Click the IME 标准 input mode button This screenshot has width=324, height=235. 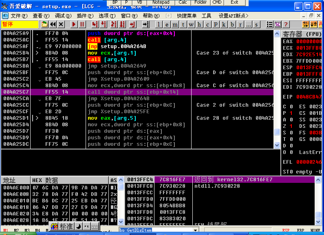(66, 226)
